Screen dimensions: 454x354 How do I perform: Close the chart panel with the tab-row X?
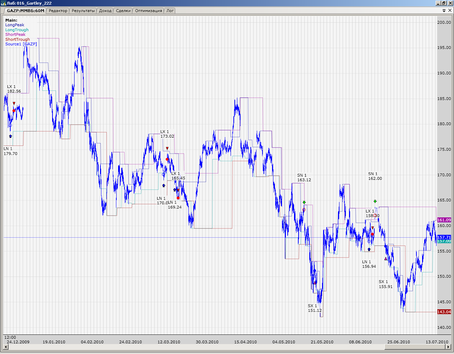click(450, 11)
